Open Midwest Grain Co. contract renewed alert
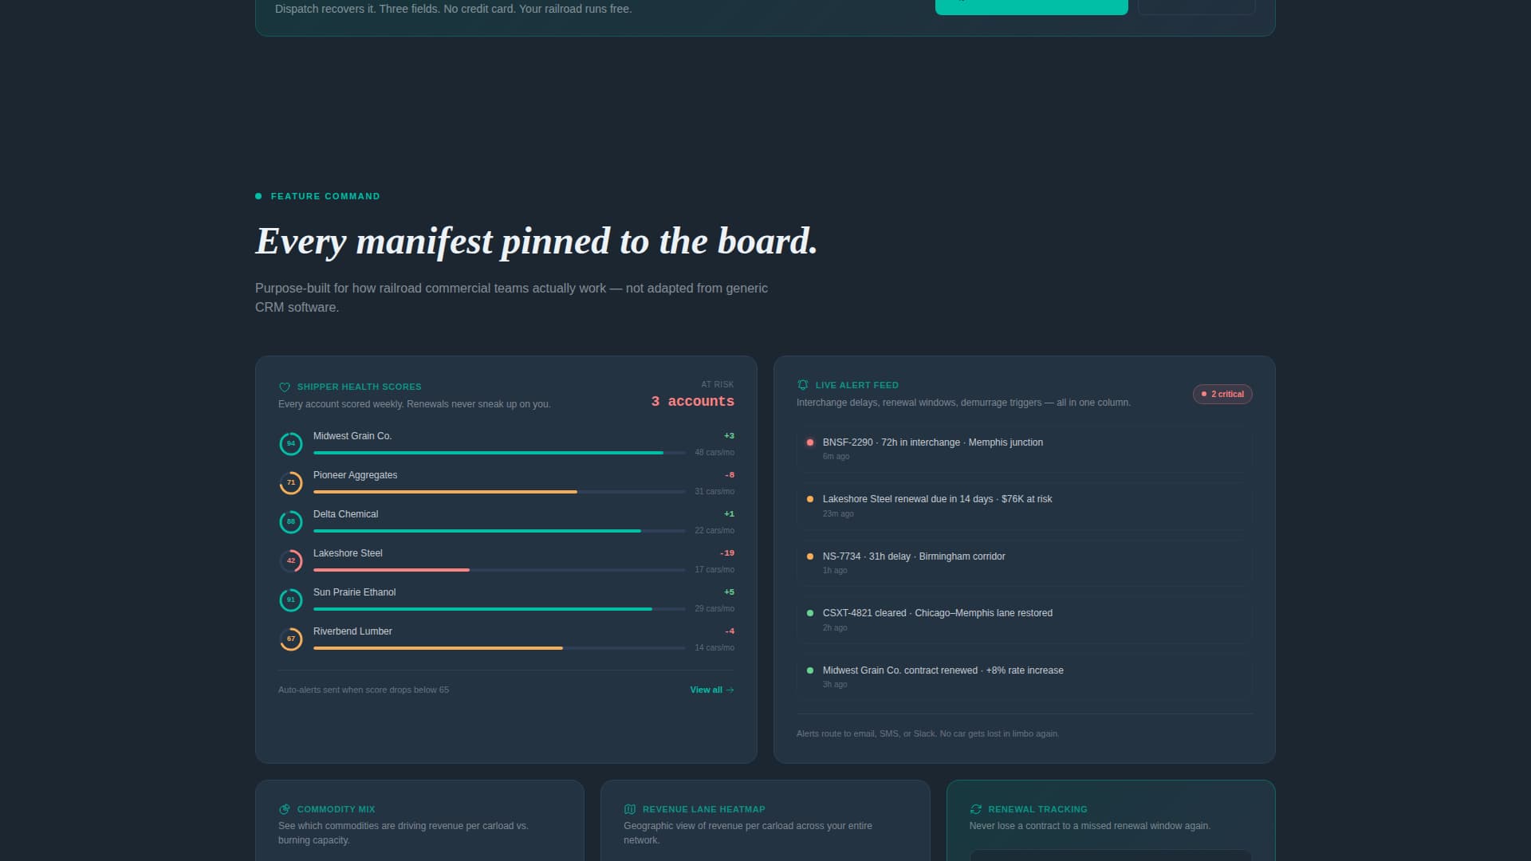Viewport: 1531px width, 861px height. pyautogui.click(x=1024, y=678)
